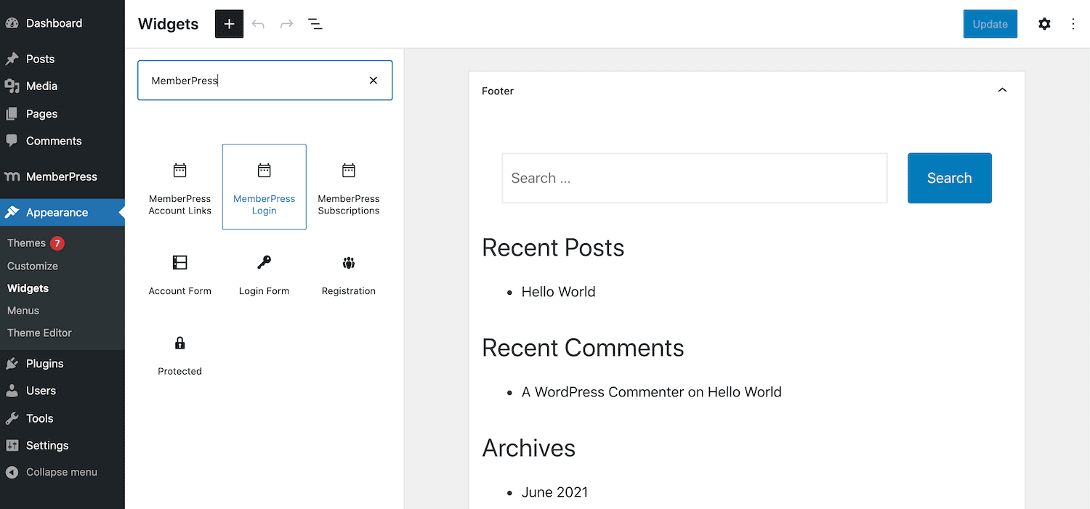Click the Search text field in Footer

[x=694, y=178]
